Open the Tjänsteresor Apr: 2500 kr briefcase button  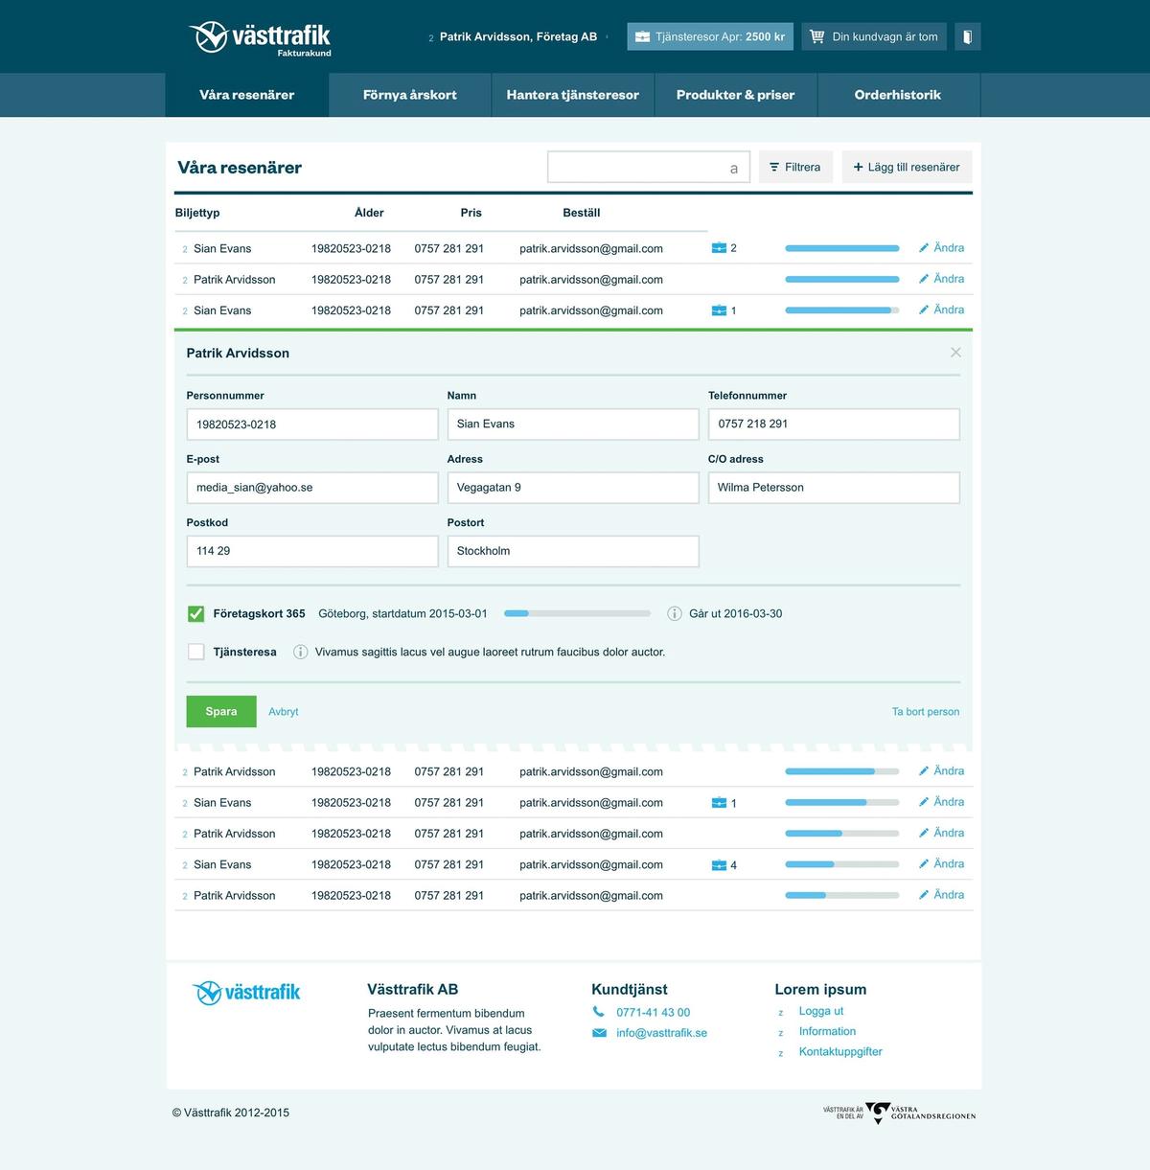[710, 36]
